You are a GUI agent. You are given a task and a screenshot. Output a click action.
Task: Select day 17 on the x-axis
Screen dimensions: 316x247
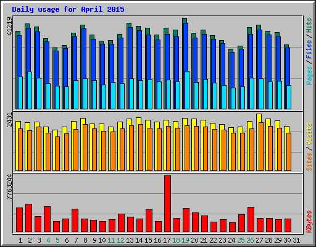(x=167, y=240)
